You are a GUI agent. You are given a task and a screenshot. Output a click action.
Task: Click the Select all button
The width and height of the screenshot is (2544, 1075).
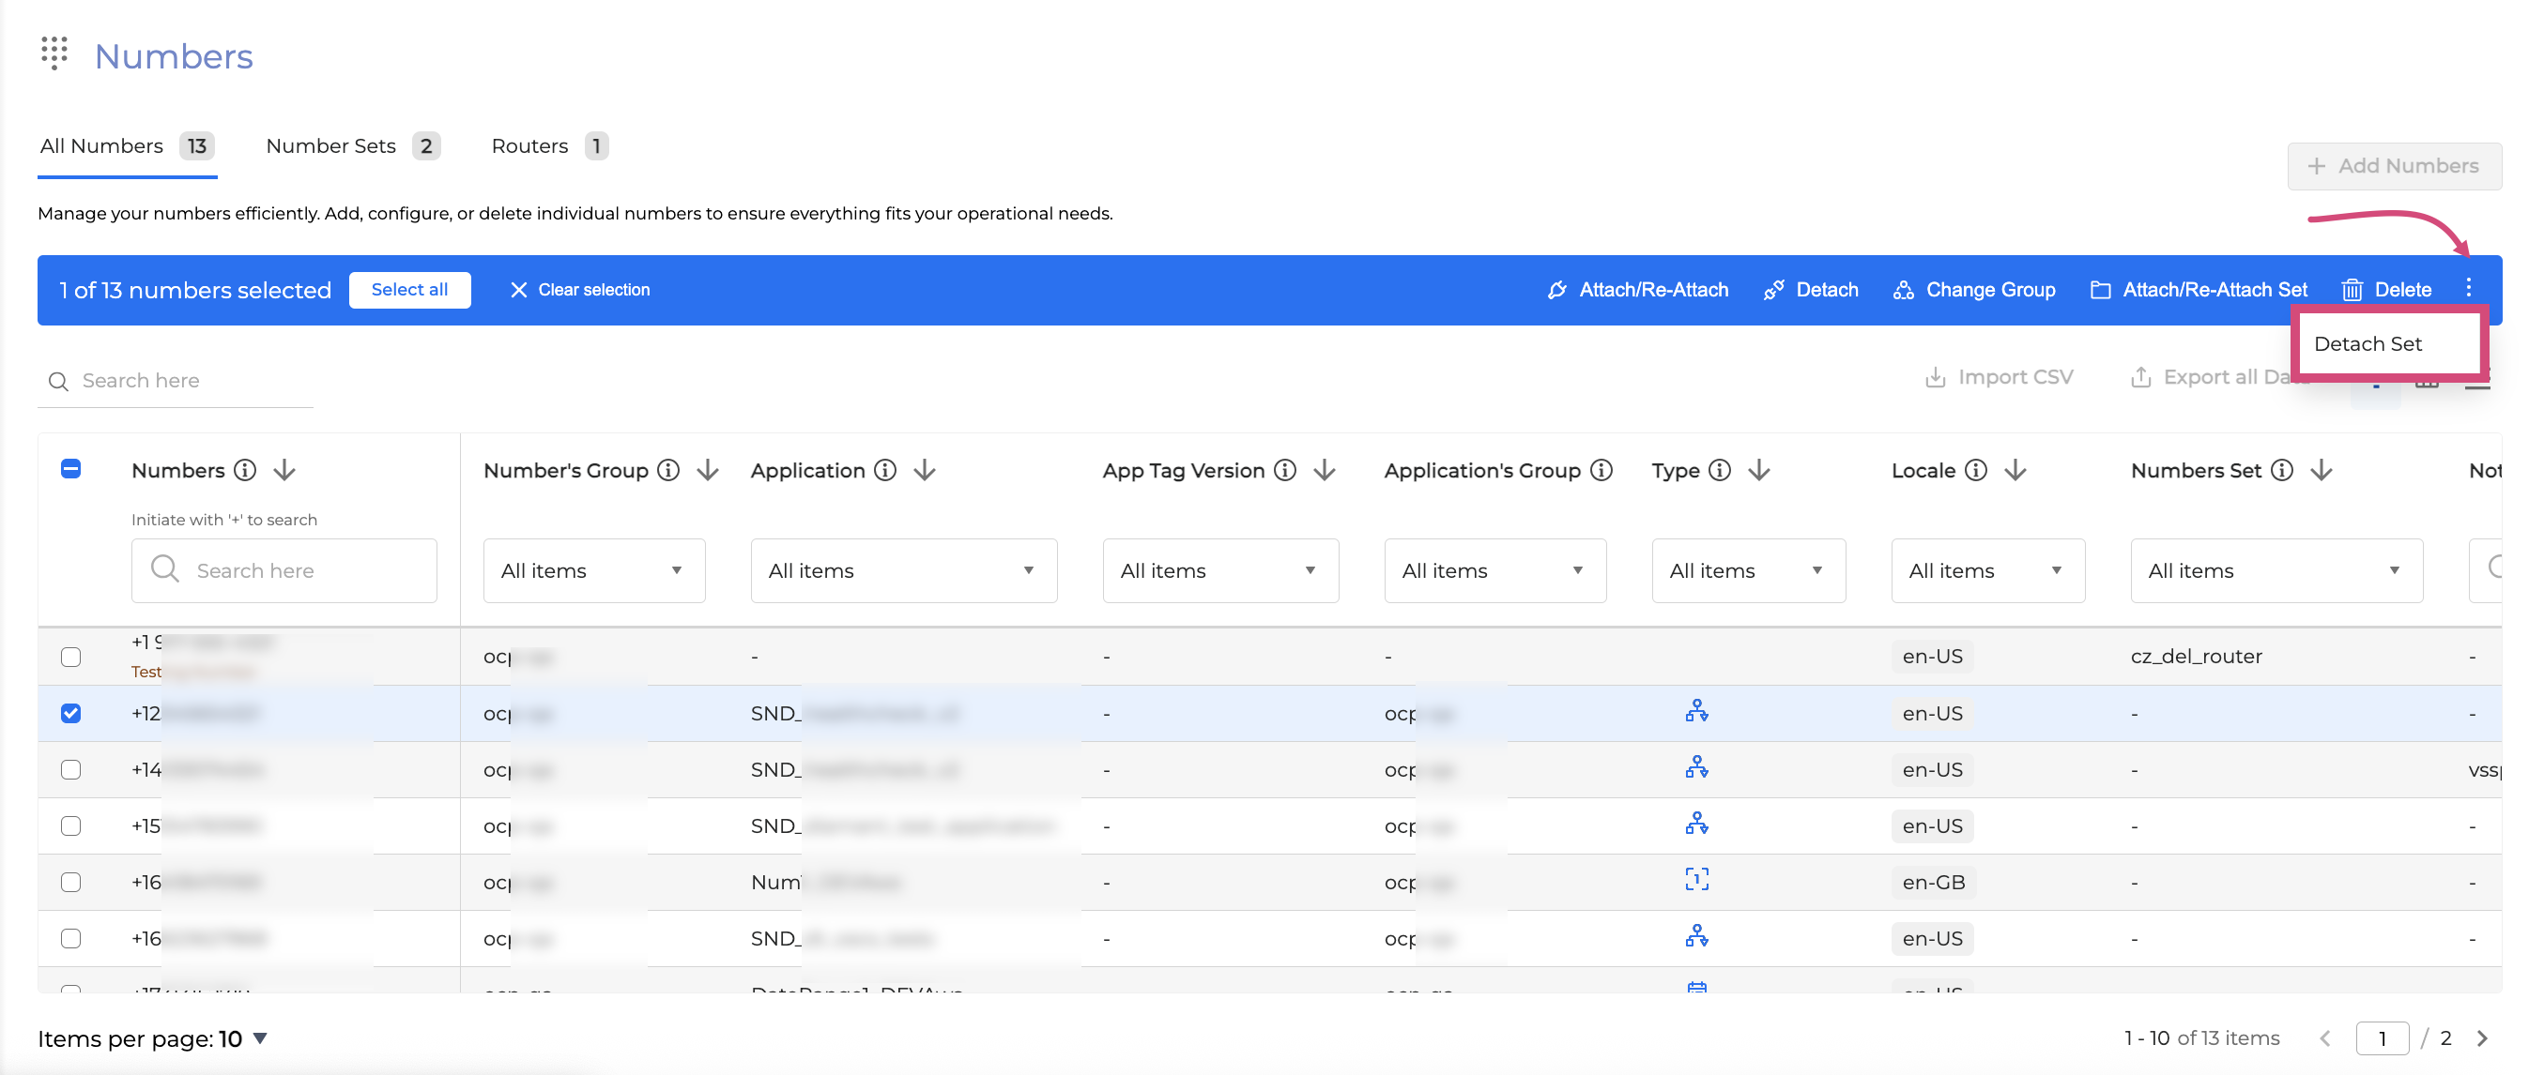(x=409, y=289)
